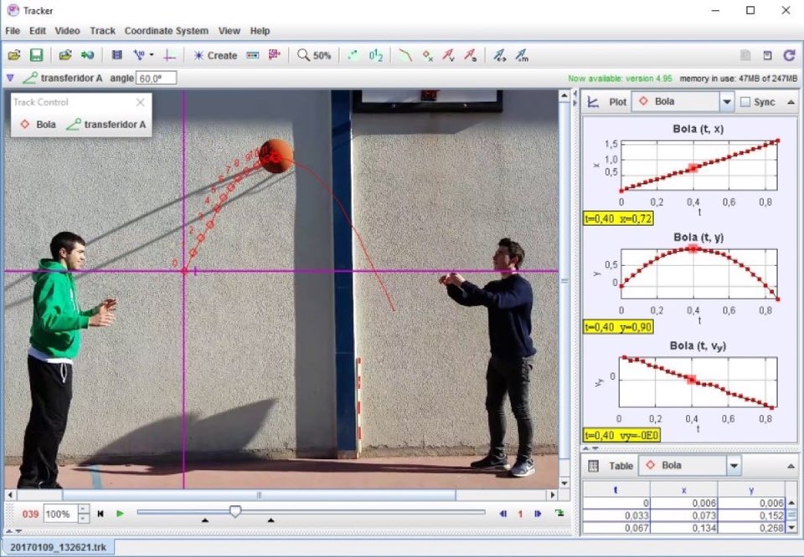
Task: Click the calibration tools icon
Action: pyautogui.click(x=140, y=55)
